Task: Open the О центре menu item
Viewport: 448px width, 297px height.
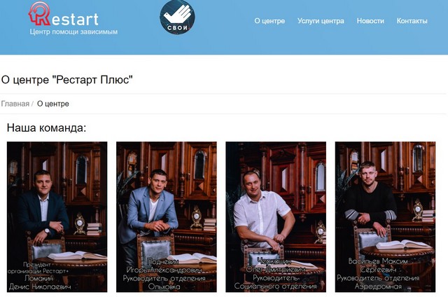Action: 269,21
